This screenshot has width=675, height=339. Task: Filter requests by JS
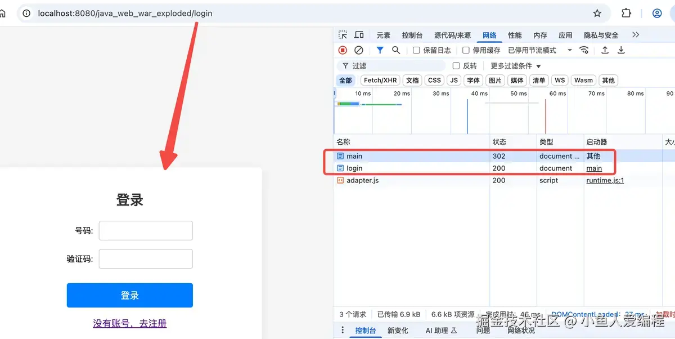click(454, 81)
